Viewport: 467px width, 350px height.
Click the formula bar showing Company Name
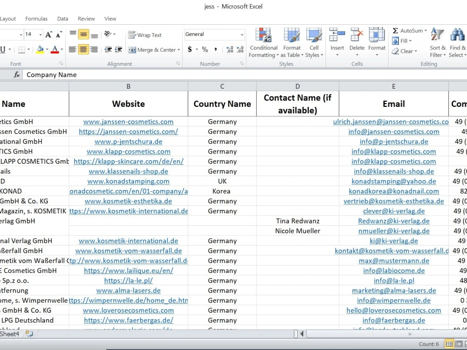[x=244, y=75]
